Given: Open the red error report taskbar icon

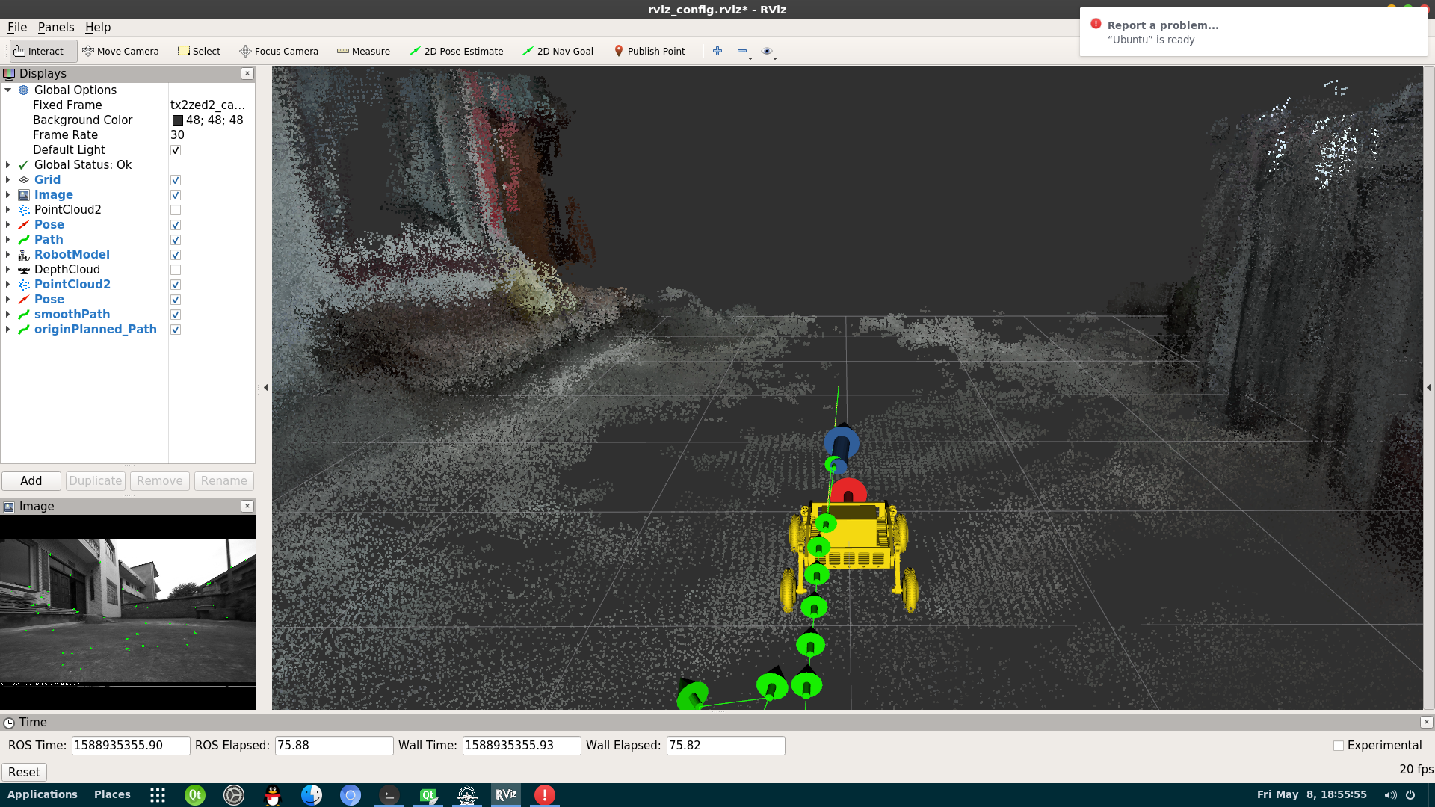Looking at the screenshot, I should pos(545,794).
